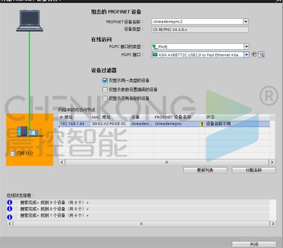The height and width of the screenshot is (248, 283).
Task: Click the first blue info icon
Action: click(x=10, y=202)
